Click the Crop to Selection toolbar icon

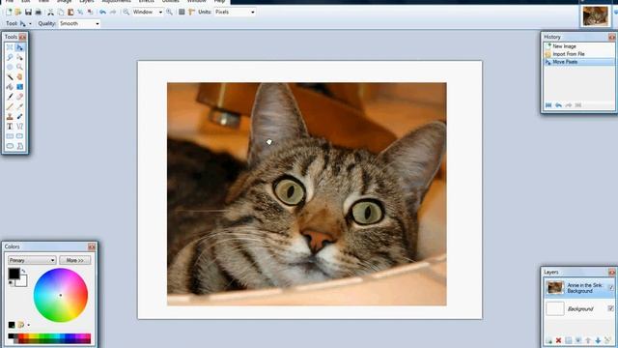(80, 13)
